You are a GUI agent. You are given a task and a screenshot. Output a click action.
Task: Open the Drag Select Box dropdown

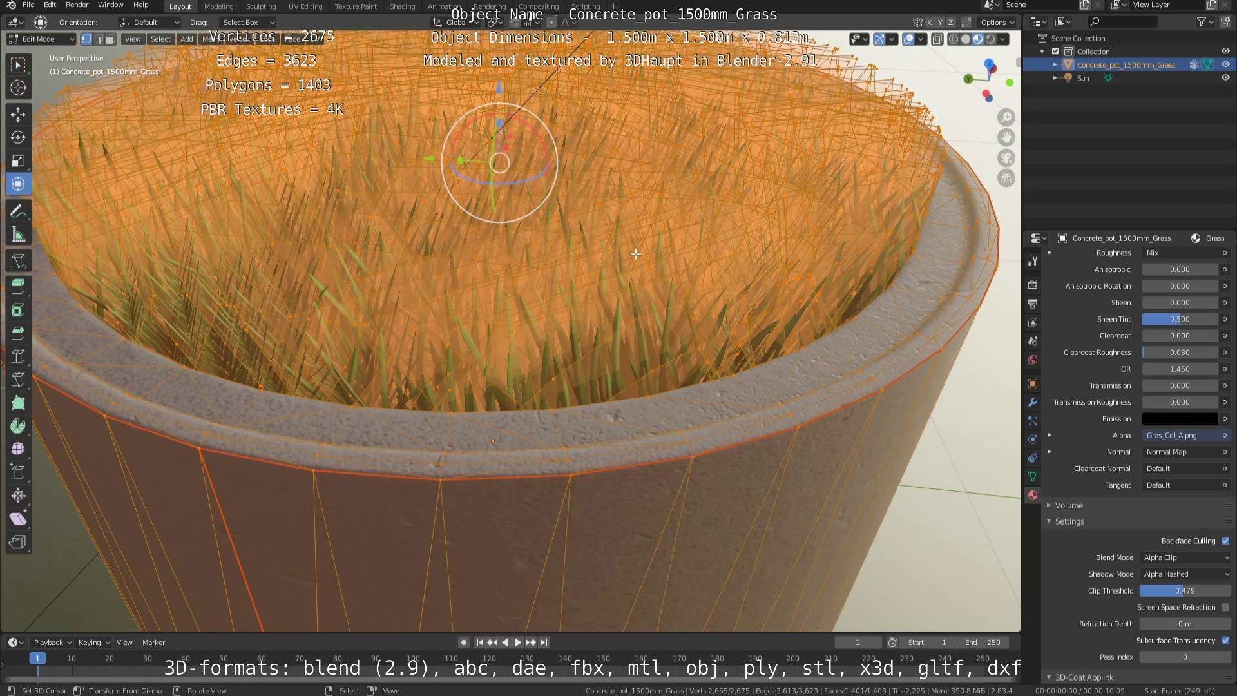[x=247, y=23]
